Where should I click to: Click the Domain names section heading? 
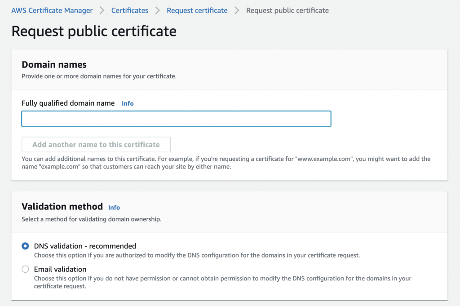[54, 65]
